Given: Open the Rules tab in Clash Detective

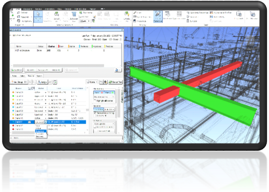Looking at the screenshot, I should (x=15, y=76).
